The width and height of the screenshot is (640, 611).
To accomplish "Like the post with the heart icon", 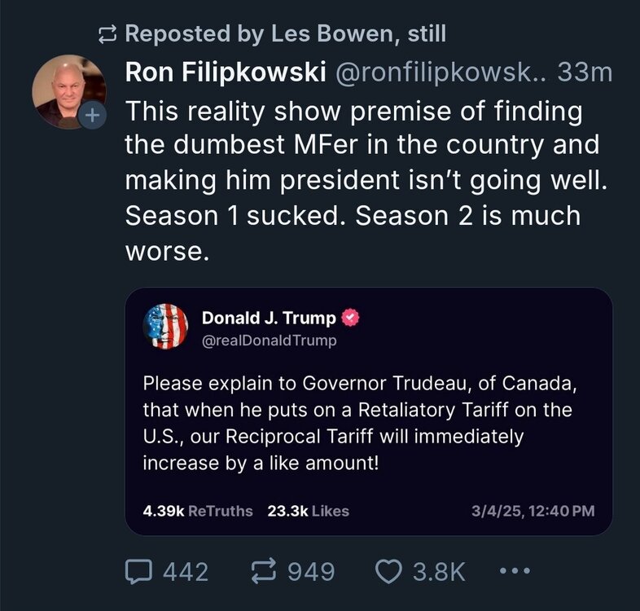I will pos(391,571).
